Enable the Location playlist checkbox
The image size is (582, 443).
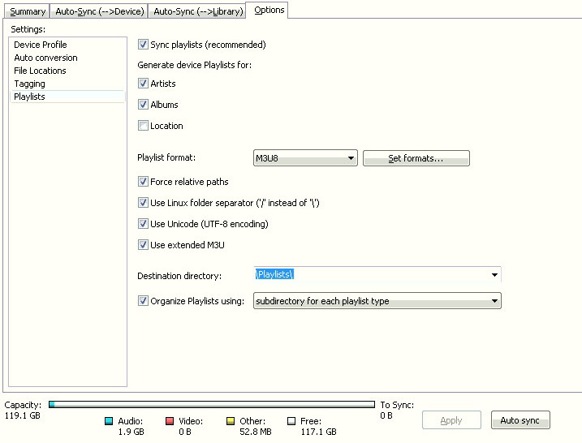144,126
